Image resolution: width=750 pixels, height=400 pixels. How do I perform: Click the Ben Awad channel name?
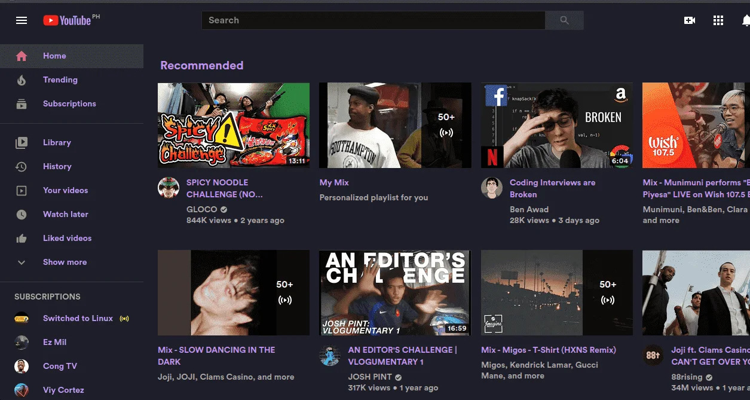pos(529,209)
